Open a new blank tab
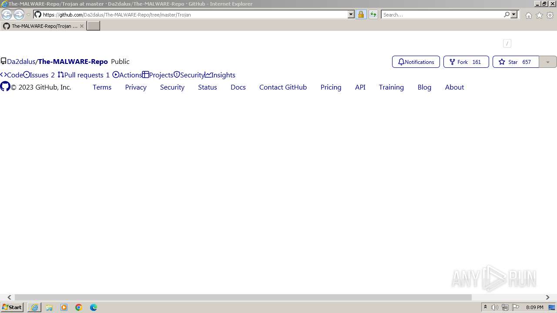This screenshot has width=557, height=313. (x=94, y=26)
